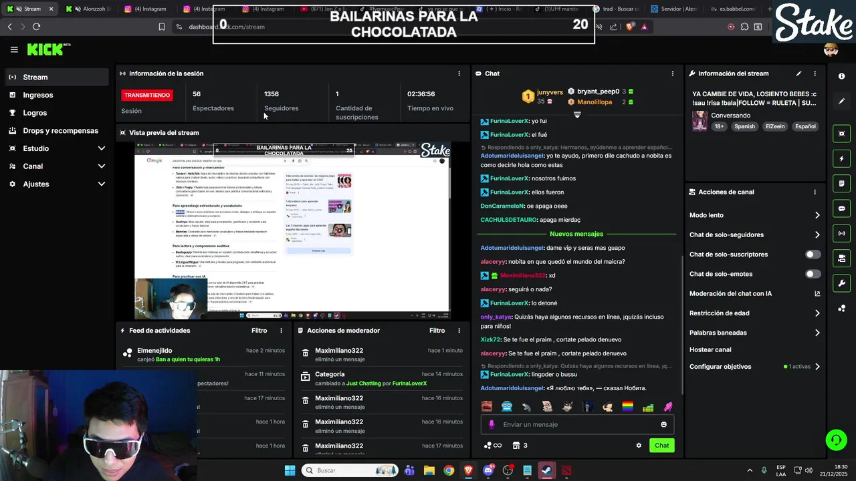Open Configurar objetivos arrow
Viewport: 856px width, 481px height.
pyautogui.click(x=817, y=367)
